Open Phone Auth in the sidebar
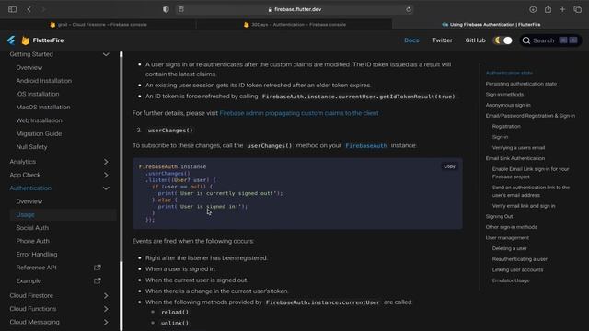This screenshot has height=331, width=589. click(33, 241)
